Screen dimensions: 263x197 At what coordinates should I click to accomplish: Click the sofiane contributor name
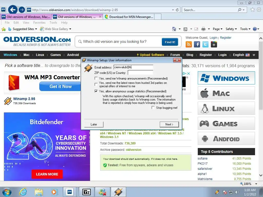202,159
